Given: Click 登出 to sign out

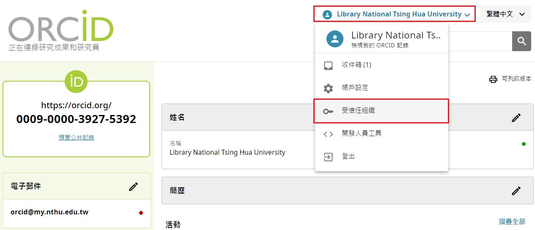Looking at the screenshot, I should [x=348, y=156].
